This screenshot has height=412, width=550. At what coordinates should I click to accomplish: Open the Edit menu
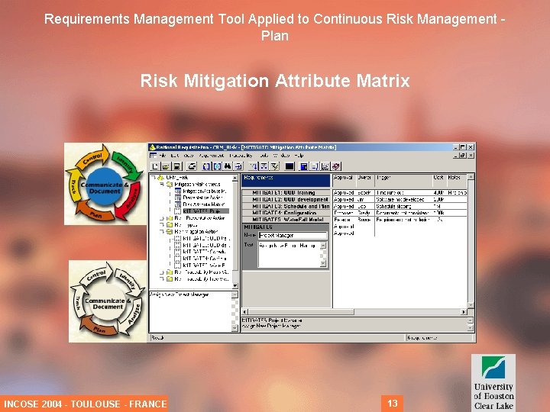tap(175, 155)
